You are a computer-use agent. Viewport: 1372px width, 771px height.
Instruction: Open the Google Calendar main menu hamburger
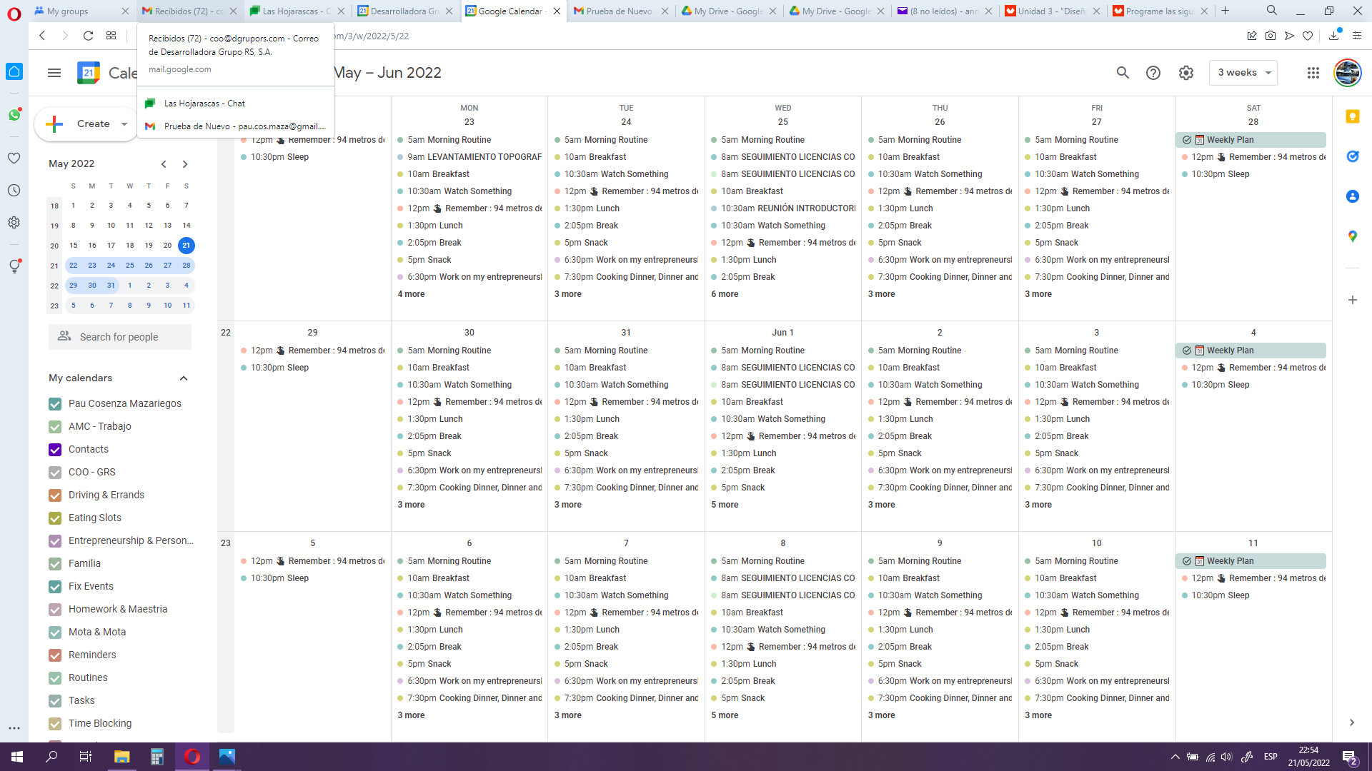point(54,73)
